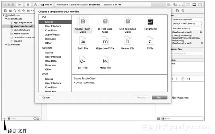Open the code snippet library tab
Screen dimensions: 215x134
click(x=177, y=79)
